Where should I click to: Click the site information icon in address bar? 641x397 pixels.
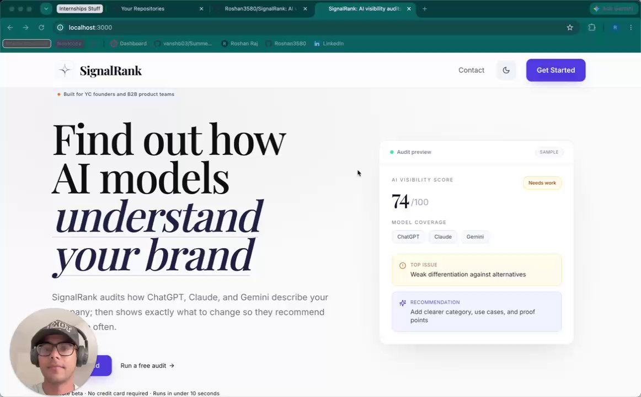point(60,28)
